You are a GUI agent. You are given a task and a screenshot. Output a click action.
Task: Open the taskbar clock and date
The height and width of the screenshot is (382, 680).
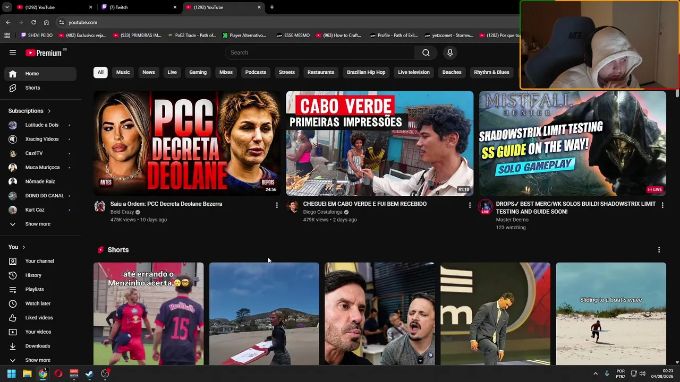click(x=662, y=374)
